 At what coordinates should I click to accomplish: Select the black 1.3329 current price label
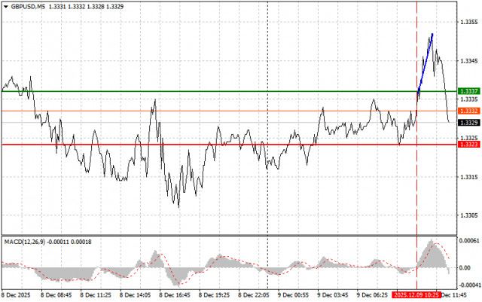[468, 123]
